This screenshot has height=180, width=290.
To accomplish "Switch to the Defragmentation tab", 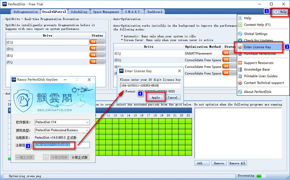I will click(x=25, y=12).
